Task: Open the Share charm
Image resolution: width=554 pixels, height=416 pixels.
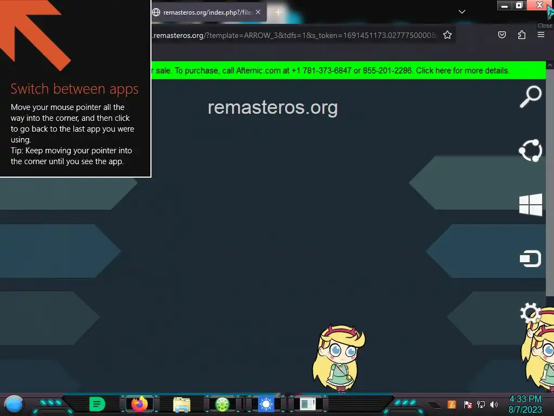Action: pyautogui.click(x=530, y=151)
